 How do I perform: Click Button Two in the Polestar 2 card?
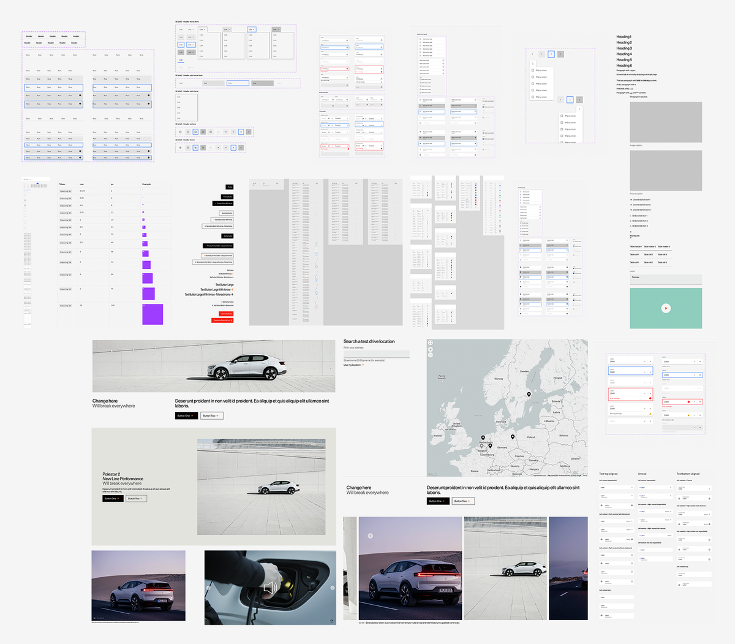136,499
